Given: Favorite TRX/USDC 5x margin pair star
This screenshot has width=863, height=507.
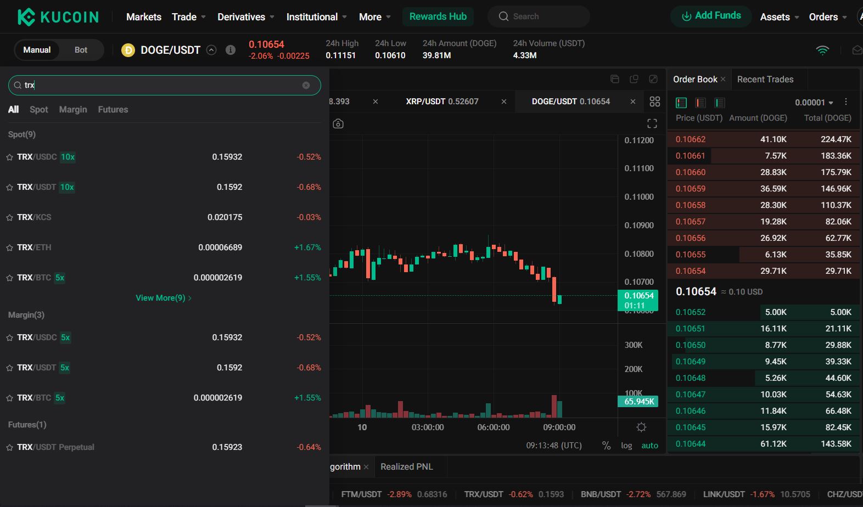Looking at the screenshot, I should 9,337.
